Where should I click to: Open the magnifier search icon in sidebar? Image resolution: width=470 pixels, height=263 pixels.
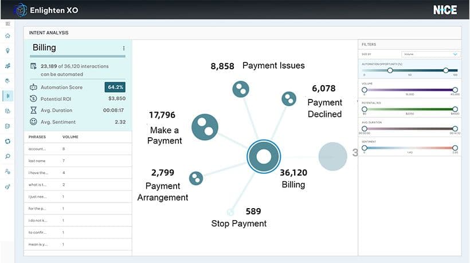click(7, 156)
